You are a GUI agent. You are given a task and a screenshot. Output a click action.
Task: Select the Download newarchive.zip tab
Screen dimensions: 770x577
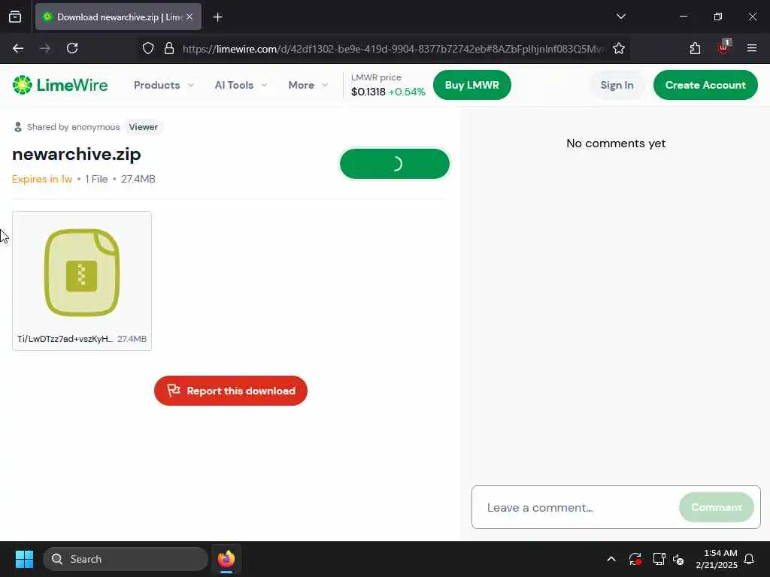[x=118, y=17]
